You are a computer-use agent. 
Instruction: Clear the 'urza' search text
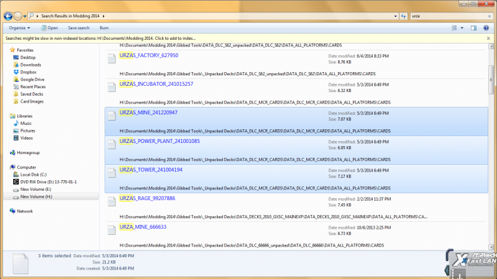click(x=490, y=16)
